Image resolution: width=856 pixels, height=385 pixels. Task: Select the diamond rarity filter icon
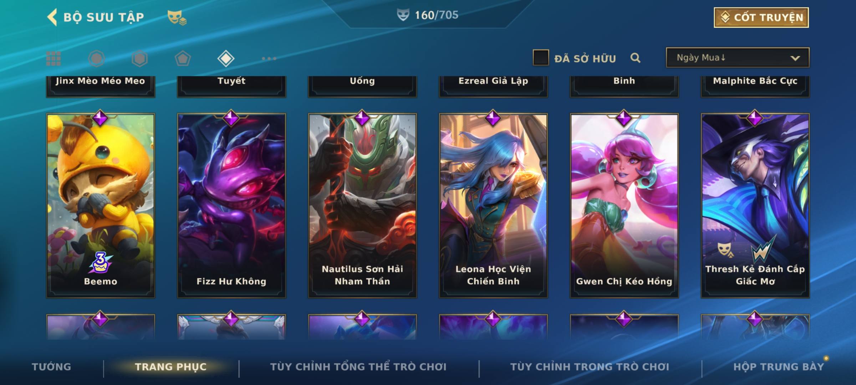226,58
